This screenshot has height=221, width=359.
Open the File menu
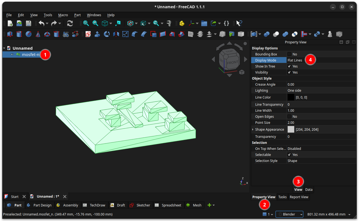(9, 15)
